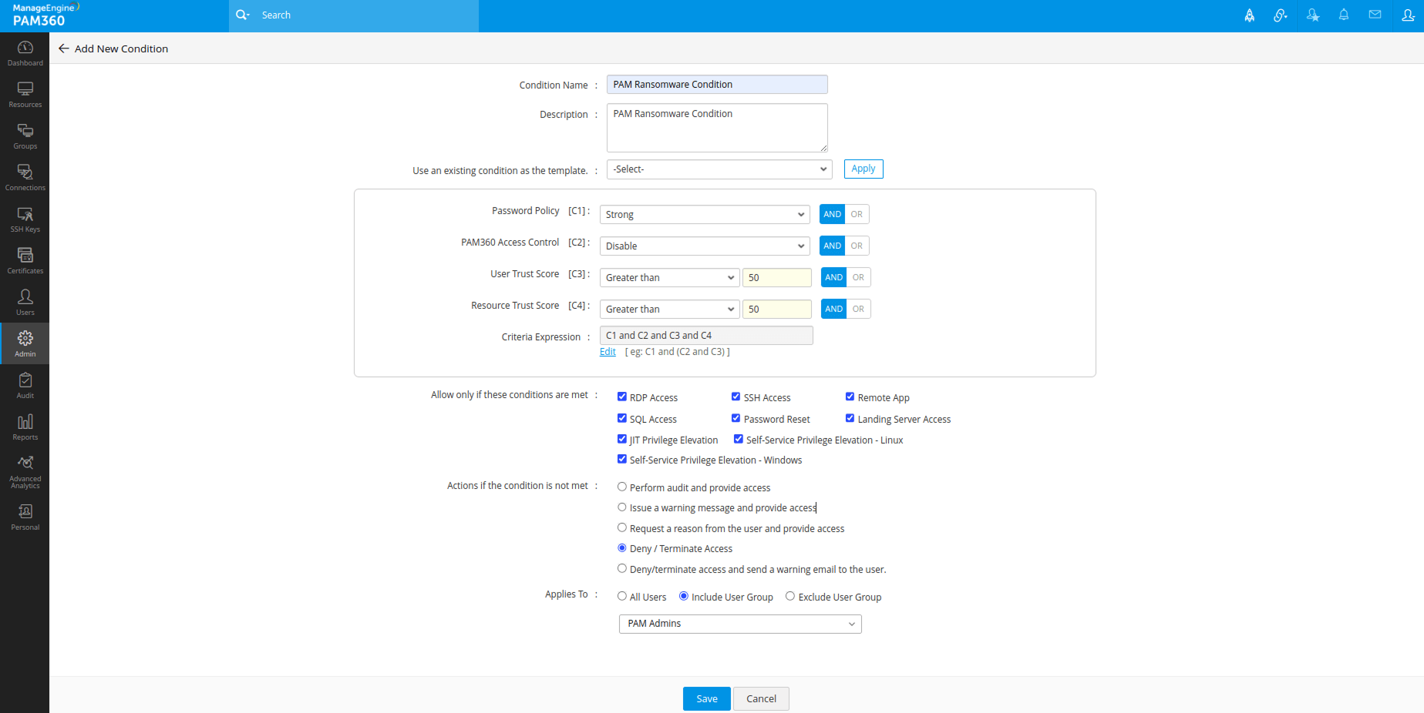Click the Save button
The width and height of the screenshot is (1424, 713).
[706, 698]
